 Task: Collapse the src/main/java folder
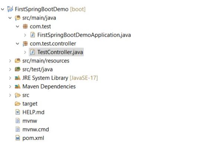10,18
